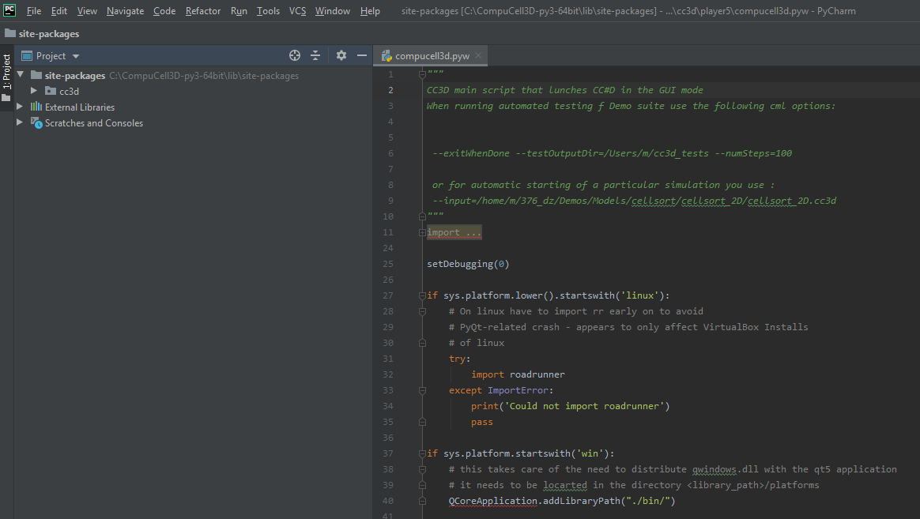Click the Python file icon on compucell3d.pyw tab
This screenshot has width=920, height=519.
[x=386, y=56]
